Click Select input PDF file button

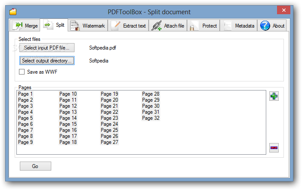pyautogui.click(x=47, y=47)
